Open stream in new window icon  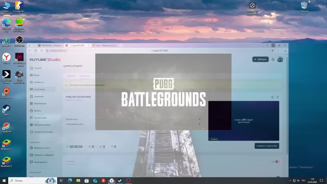point(277,97)
